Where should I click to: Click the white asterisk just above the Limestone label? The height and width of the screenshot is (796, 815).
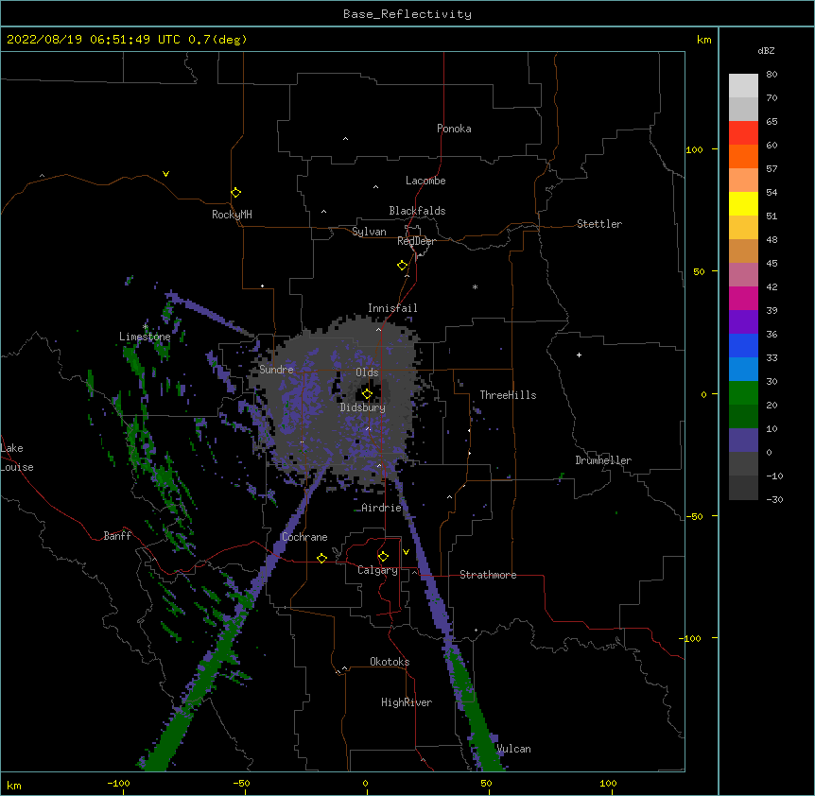pyautogui.click(x=145, y=327)
